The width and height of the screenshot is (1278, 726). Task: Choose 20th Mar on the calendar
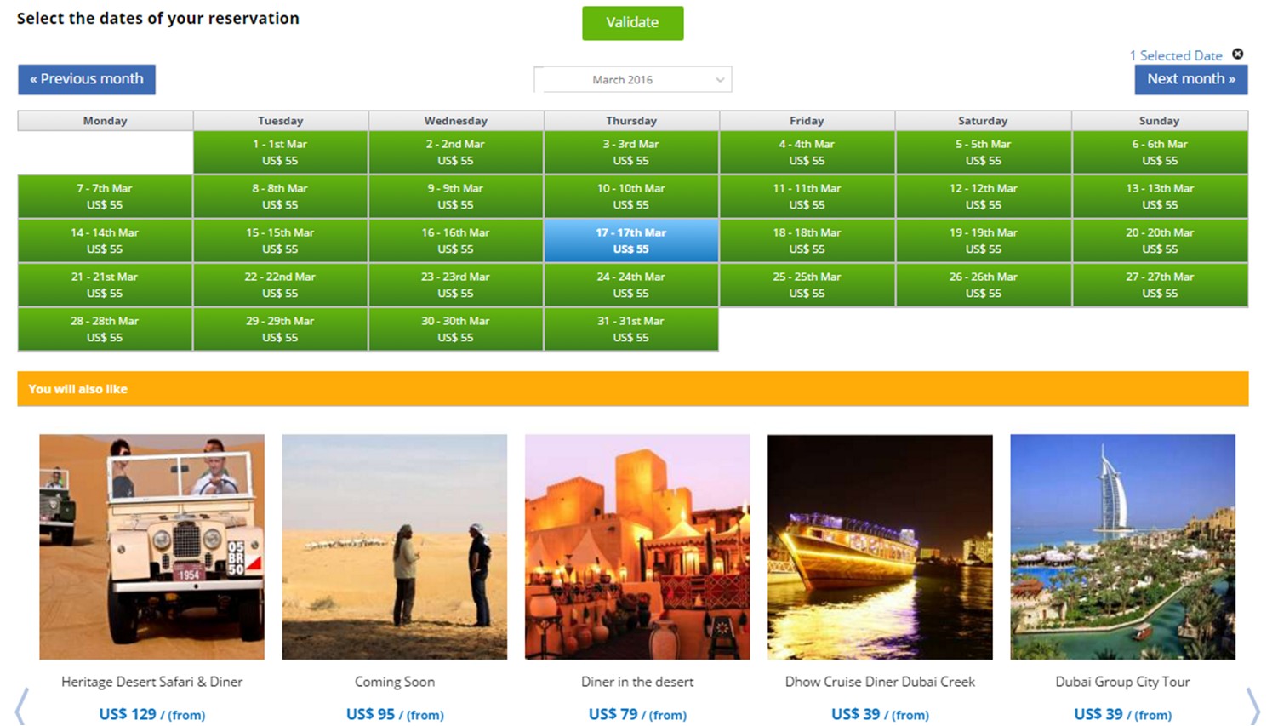[1160, 241]
